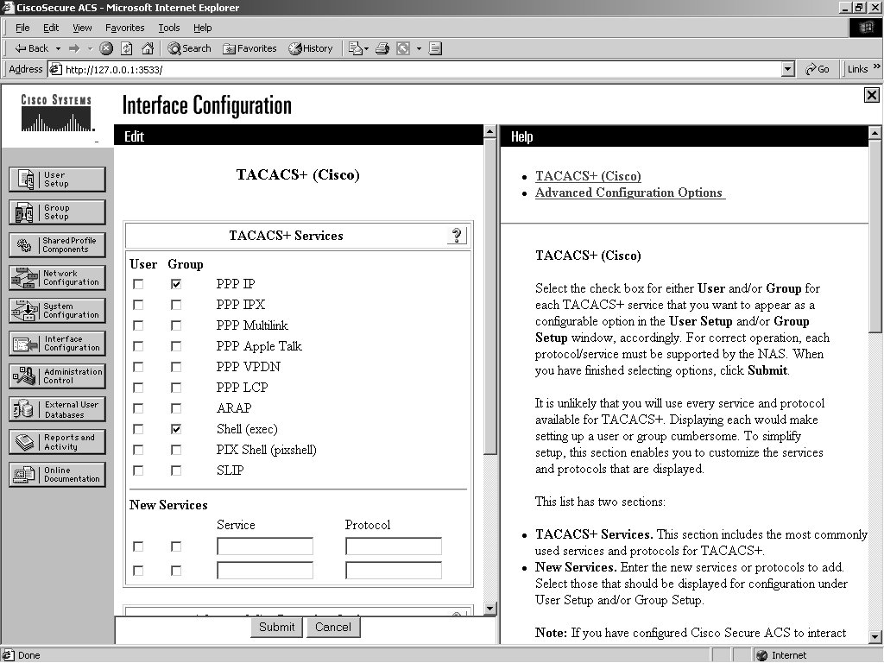
Task: Open the Forward button history dropdown arrow
Action: coord(90,49)
